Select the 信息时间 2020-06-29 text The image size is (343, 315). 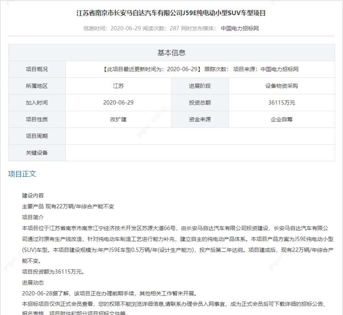pyautogui.click(x=112, y=29)
